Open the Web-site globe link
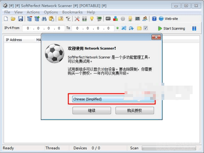Image resolution: width=204 pixels, height=153 pixels. 168,19
